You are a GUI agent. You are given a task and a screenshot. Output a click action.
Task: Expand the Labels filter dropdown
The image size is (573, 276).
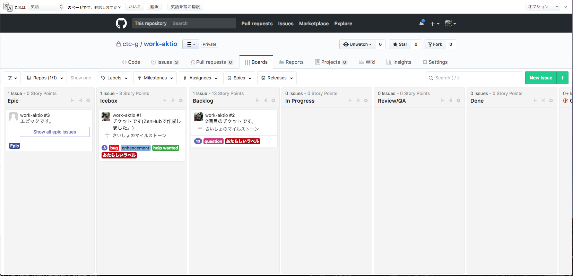point(114,78)
